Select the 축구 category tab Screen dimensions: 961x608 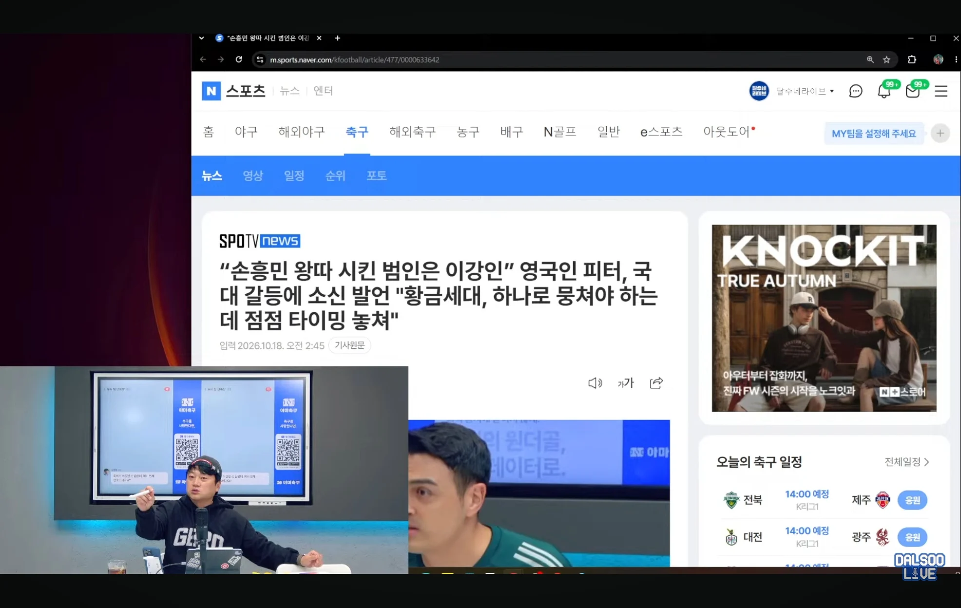(357, 132)
